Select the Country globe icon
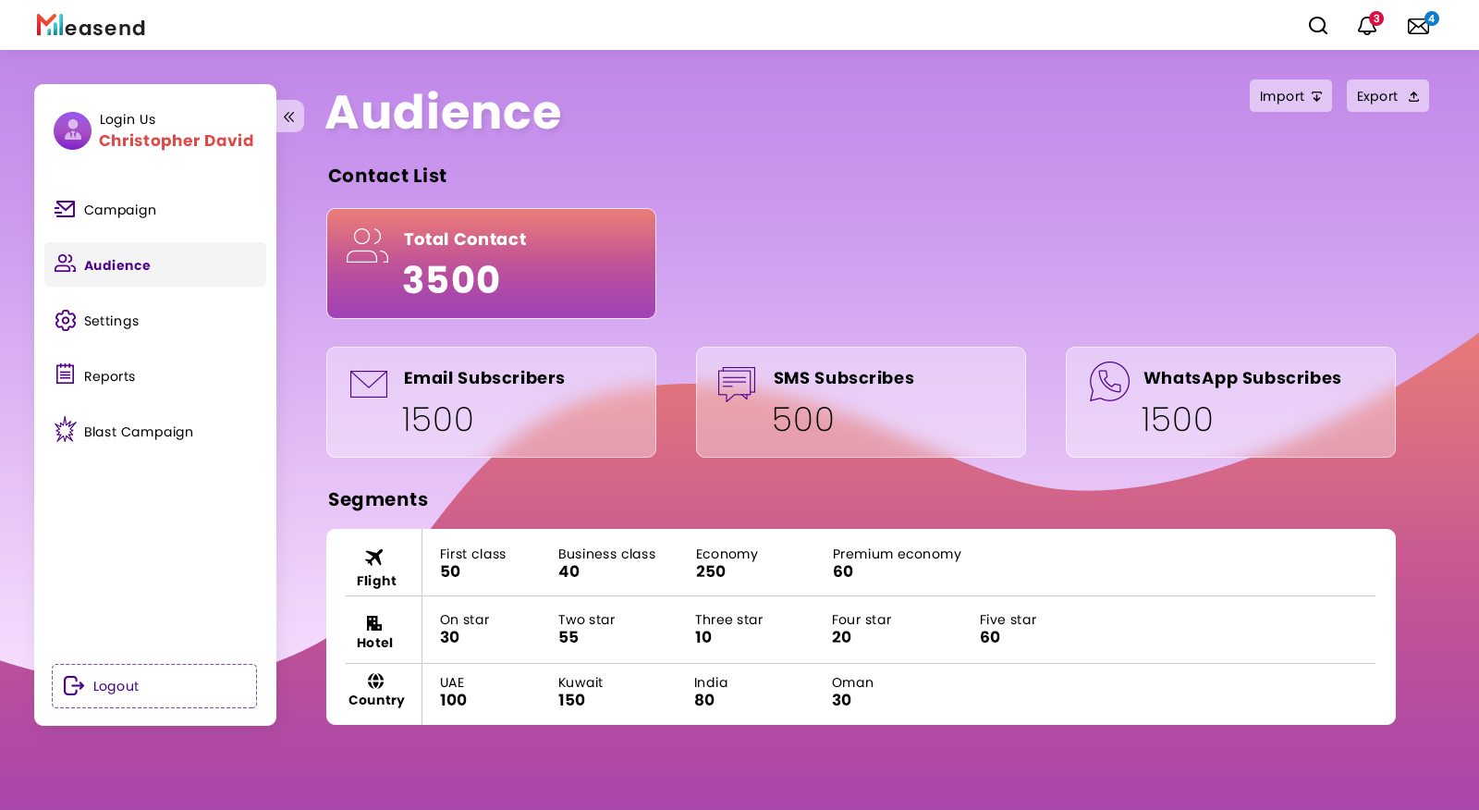The image size is (1479, 810). coord(375,681)
